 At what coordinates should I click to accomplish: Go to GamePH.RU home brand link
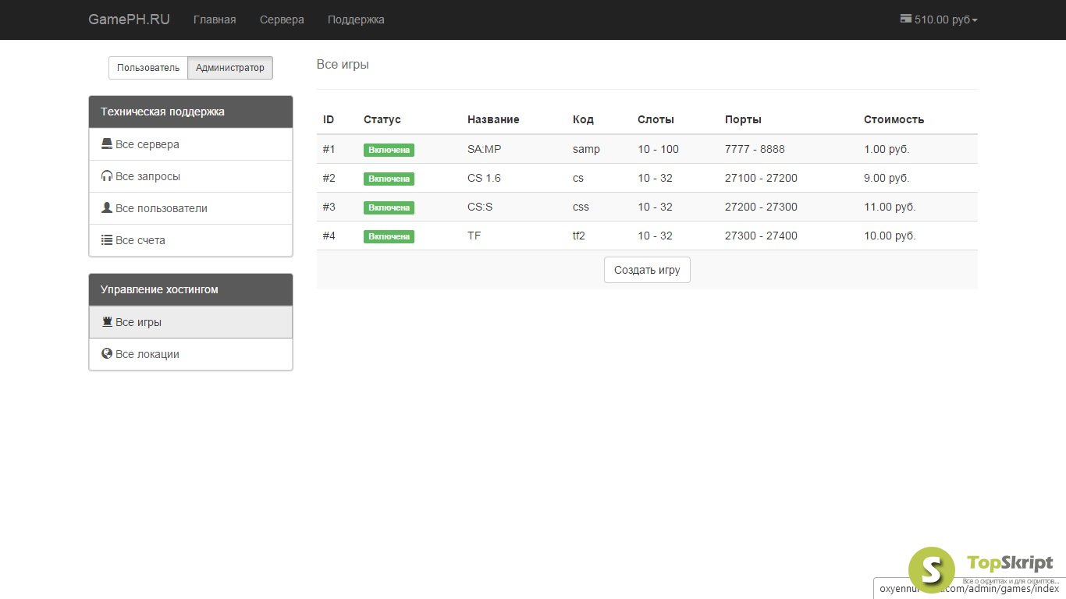tap(129, 19)
